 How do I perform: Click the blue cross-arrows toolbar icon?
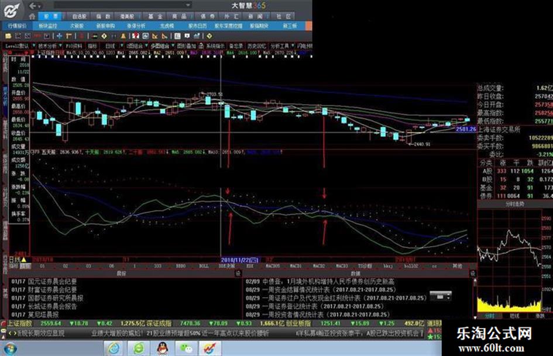(59, 36)
